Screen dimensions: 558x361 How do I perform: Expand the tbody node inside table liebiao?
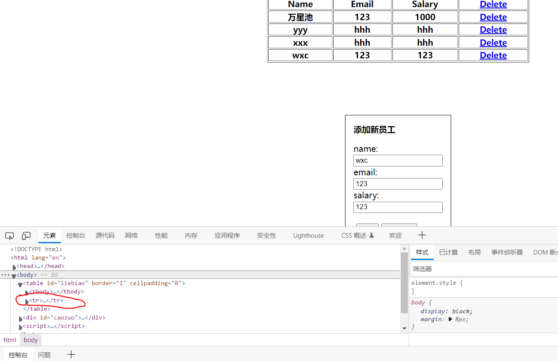pyautogui.click(x=26, y=291)
